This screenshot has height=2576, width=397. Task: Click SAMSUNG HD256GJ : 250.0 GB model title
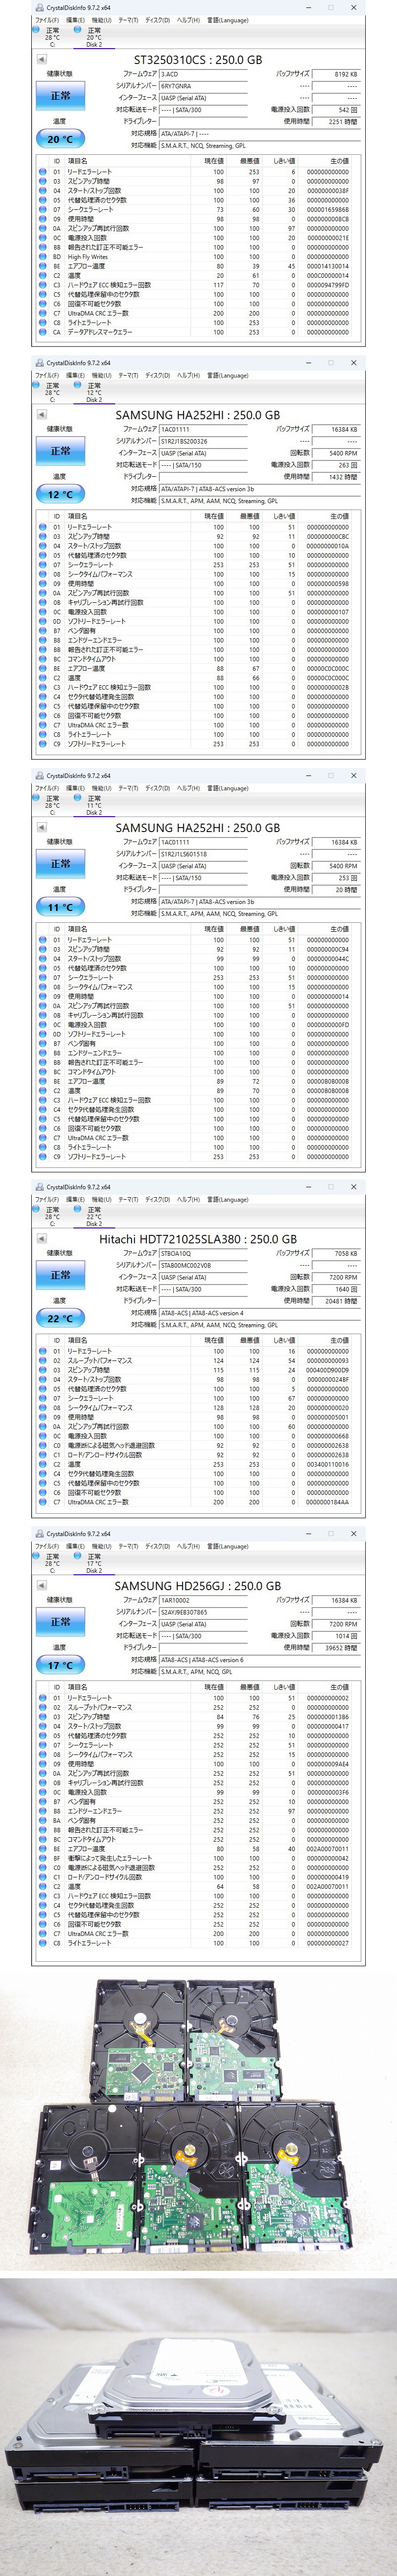tap(198, 1586)
